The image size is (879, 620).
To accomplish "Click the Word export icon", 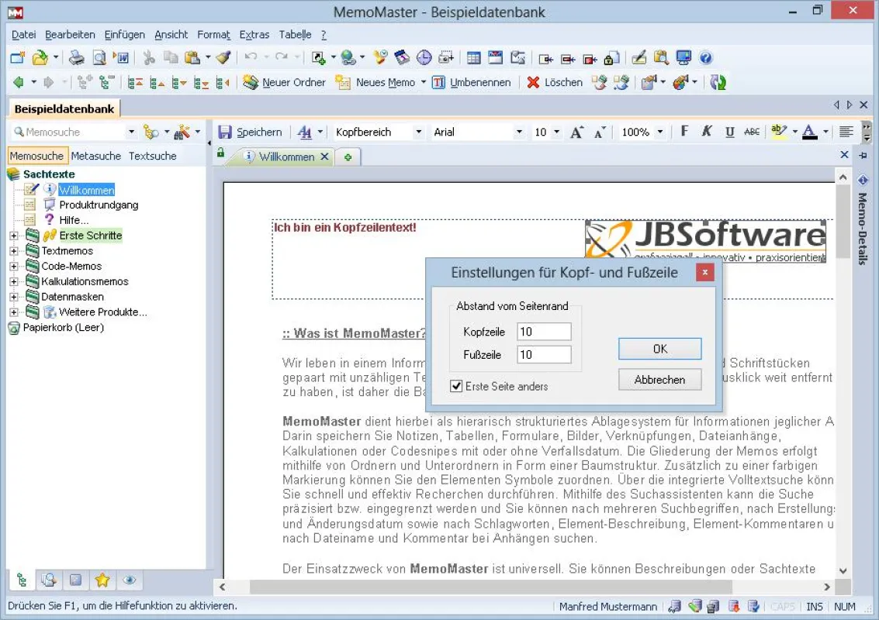I will pyautogui.click(x=121, y=57).
